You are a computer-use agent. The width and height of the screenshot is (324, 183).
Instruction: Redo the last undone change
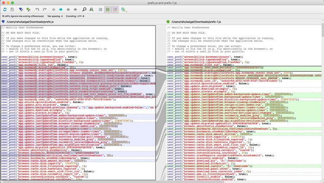45,9
